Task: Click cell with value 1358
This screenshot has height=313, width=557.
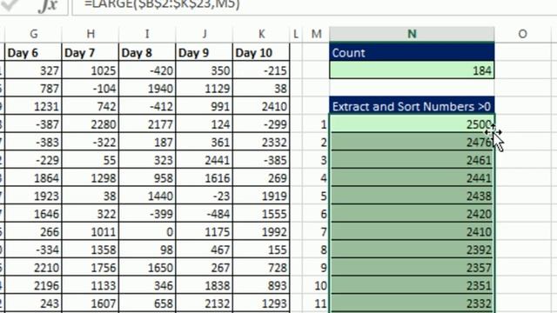Action: click(x=91, y=250)
